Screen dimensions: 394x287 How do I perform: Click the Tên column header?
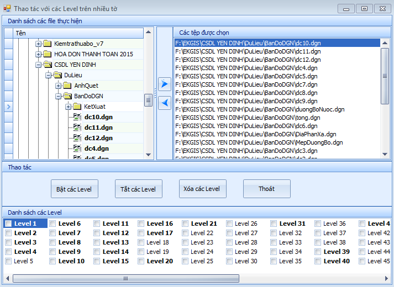[77, 33]
